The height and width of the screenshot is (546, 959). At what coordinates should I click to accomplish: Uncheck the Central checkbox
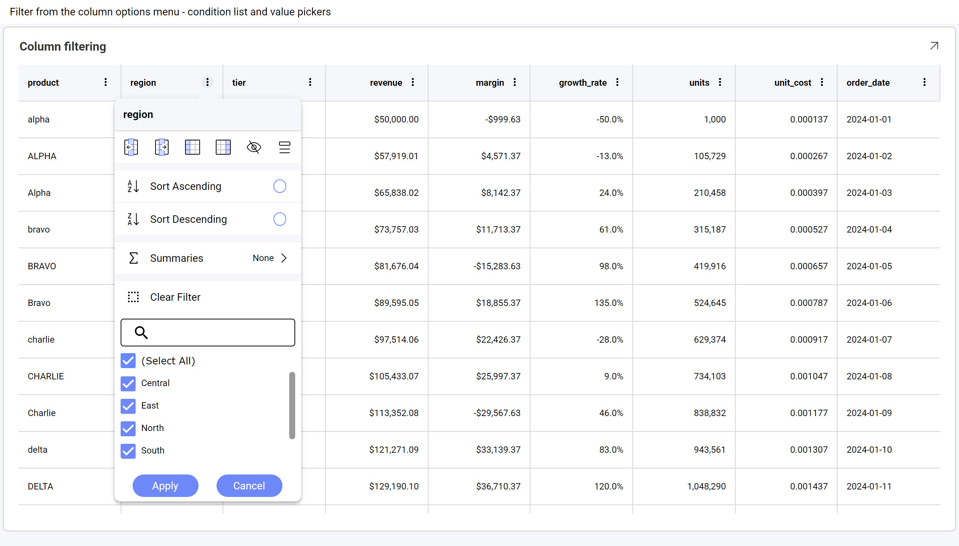(x=128, y=383)
